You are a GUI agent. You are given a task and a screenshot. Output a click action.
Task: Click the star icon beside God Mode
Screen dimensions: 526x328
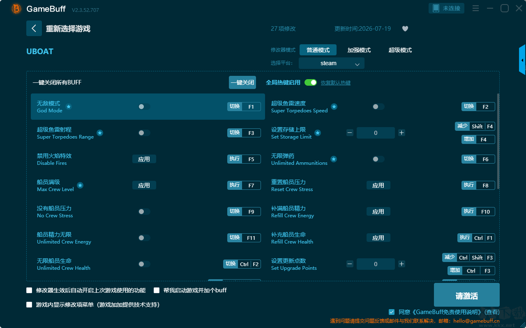[x=69, y=107]
